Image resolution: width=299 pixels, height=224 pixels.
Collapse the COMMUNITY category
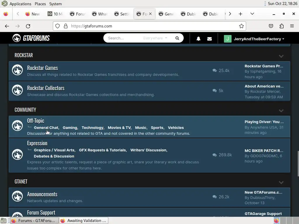tap(281, 111)
